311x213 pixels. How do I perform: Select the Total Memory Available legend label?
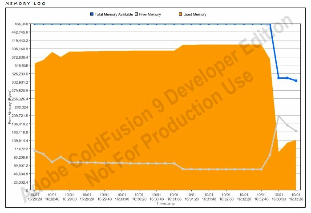tap(114, 14)
